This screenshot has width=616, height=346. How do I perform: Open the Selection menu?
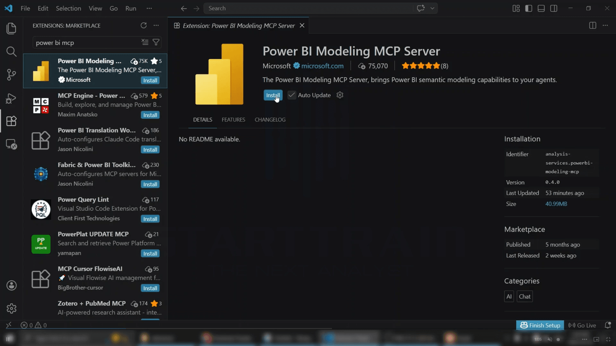coord(68,8)
